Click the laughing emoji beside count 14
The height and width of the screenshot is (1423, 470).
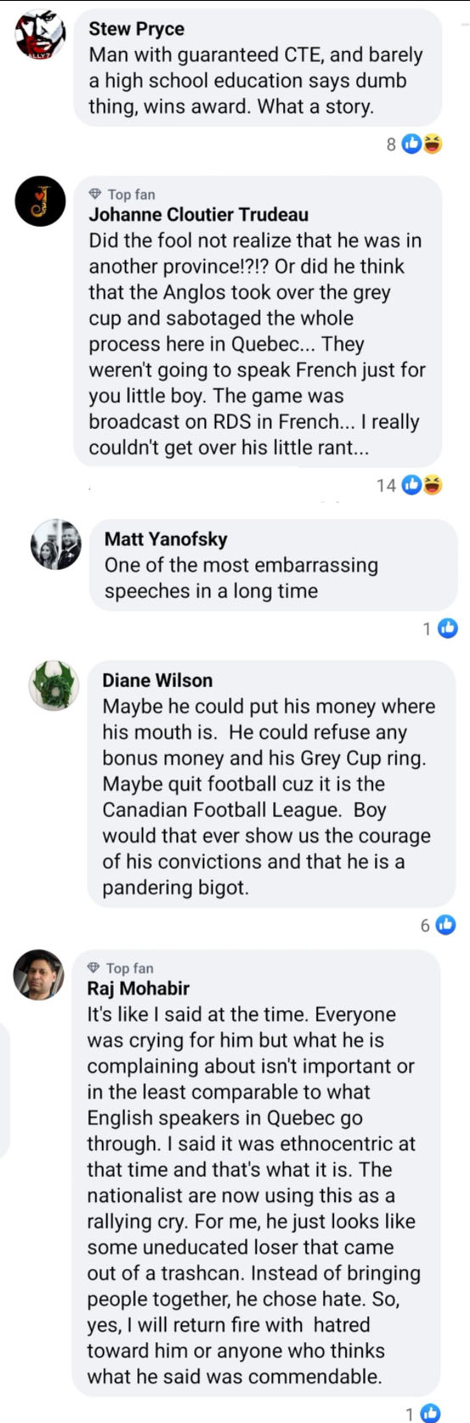pos(432,485)
